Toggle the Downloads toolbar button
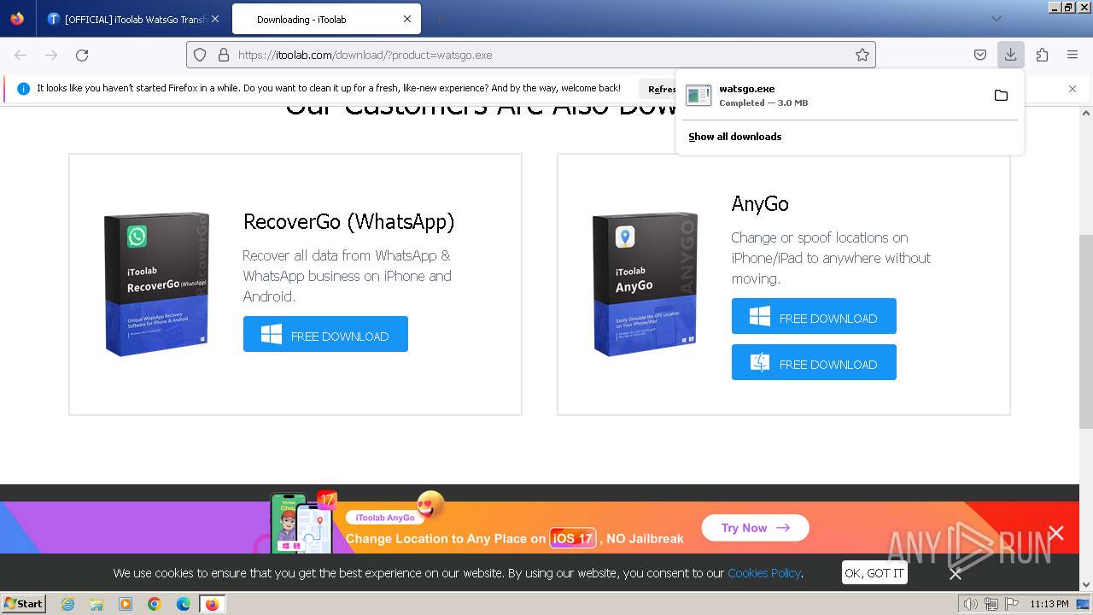This screenshot has height=615, width=1093. pos(1010,55)
